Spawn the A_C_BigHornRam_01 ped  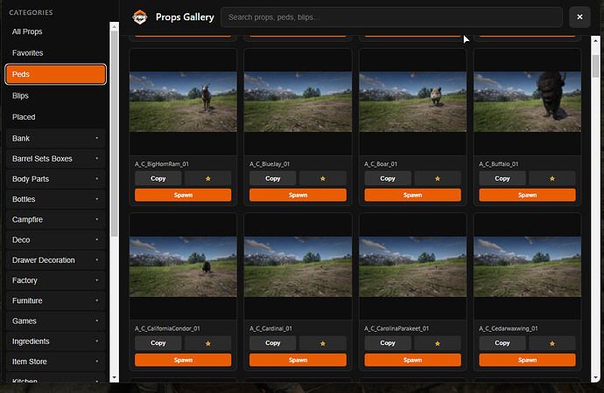(x=183, y=195)
